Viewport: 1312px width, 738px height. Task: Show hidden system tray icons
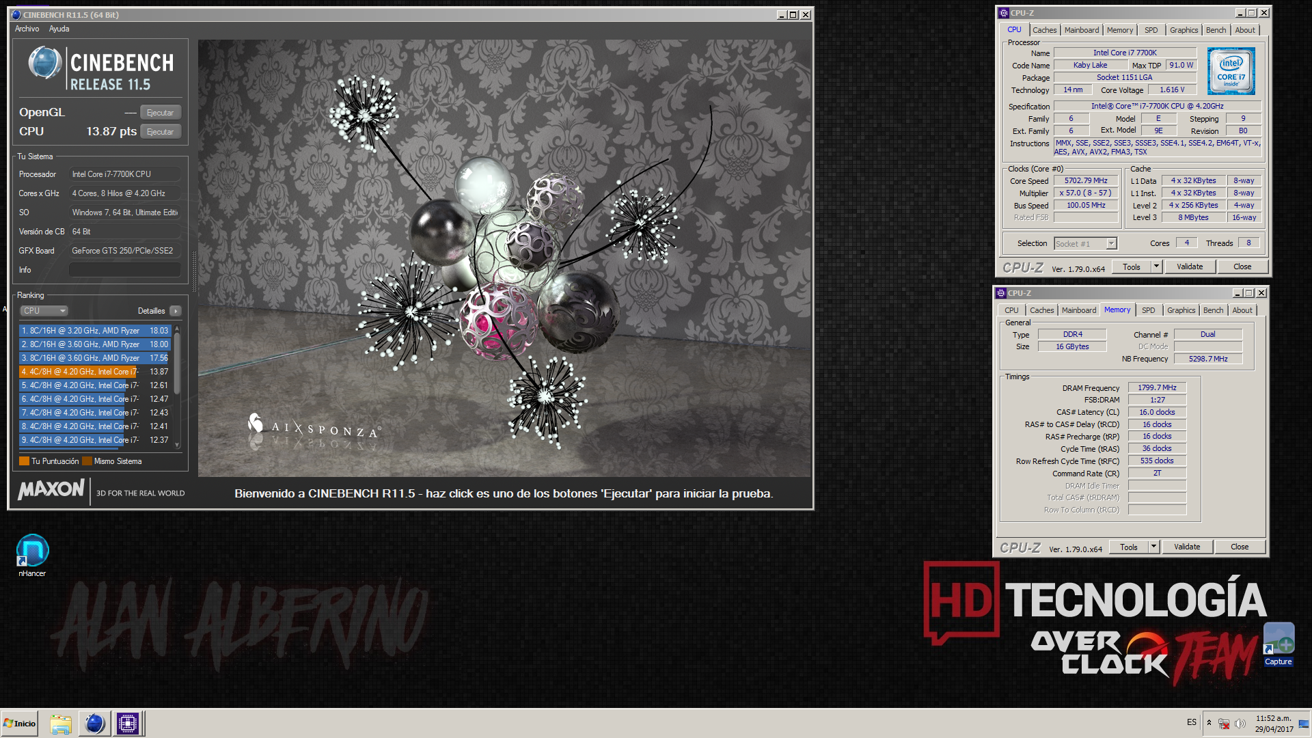pos(1209,723)
